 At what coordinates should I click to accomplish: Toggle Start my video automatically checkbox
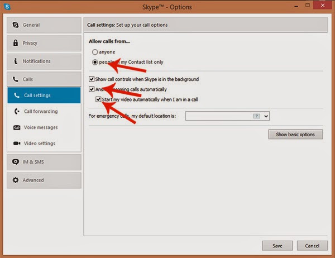point(98,99)
